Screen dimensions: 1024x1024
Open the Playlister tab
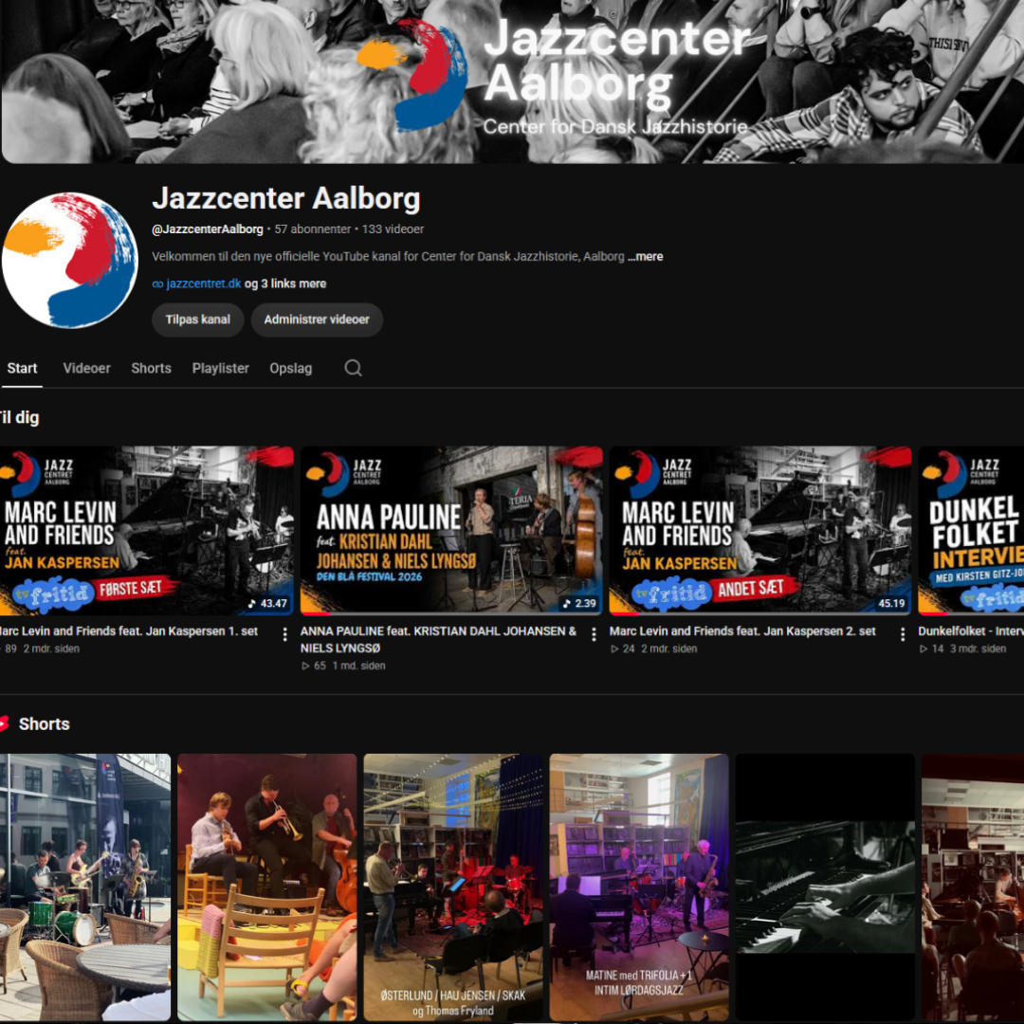click(x=221, y=368)
